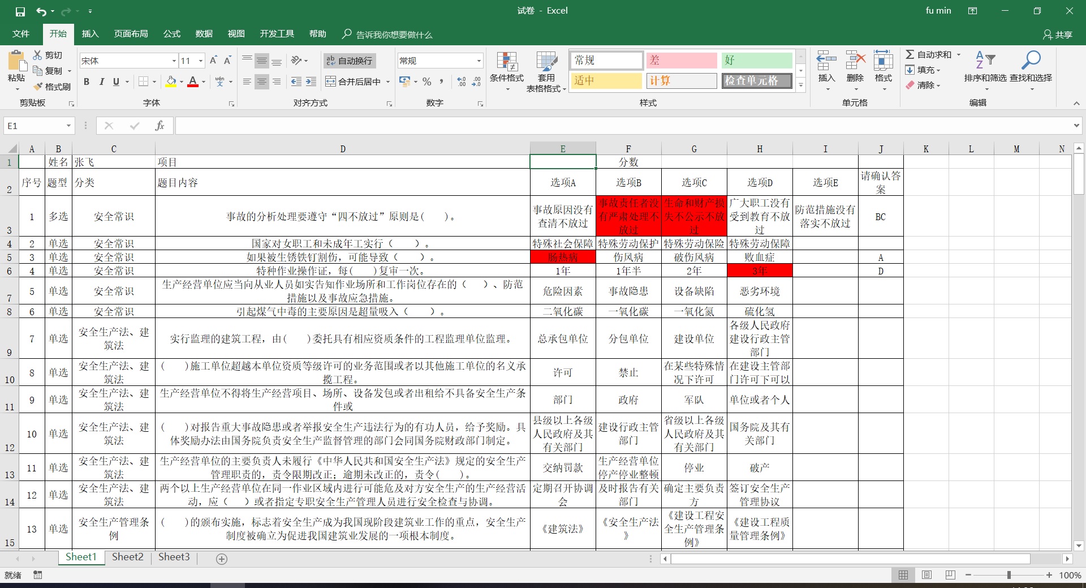The height and width of the screenshot is (588, 1086).
Task: Click percent style icon
Action: [x=427, y=82]
